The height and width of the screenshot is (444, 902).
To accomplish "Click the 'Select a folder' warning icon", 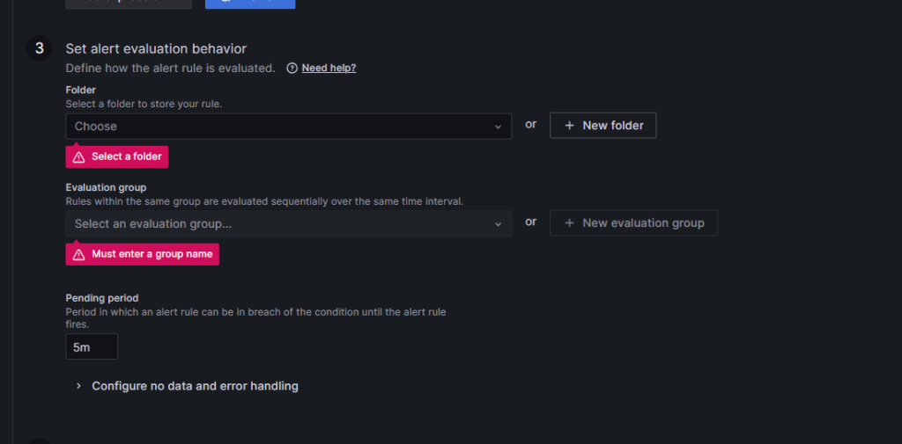I will [79, 156].
